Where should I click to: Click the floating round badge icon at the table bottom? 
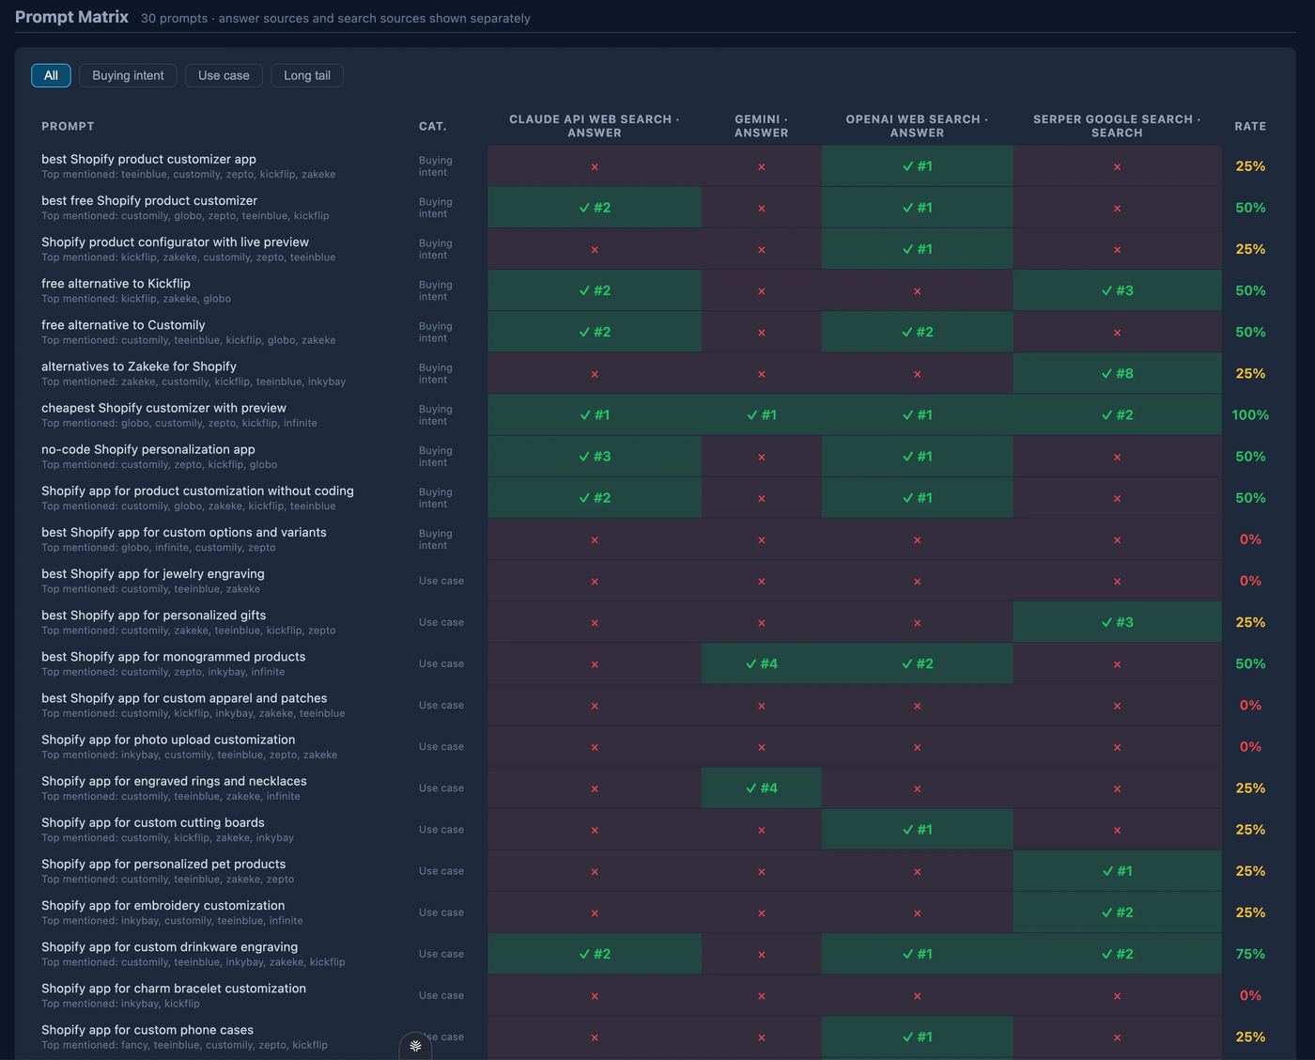[415, 1045]
